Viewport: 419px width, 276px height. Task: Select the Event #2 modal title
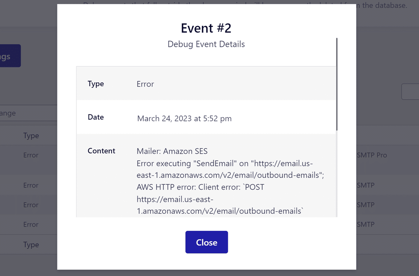[x=206, y=28]
